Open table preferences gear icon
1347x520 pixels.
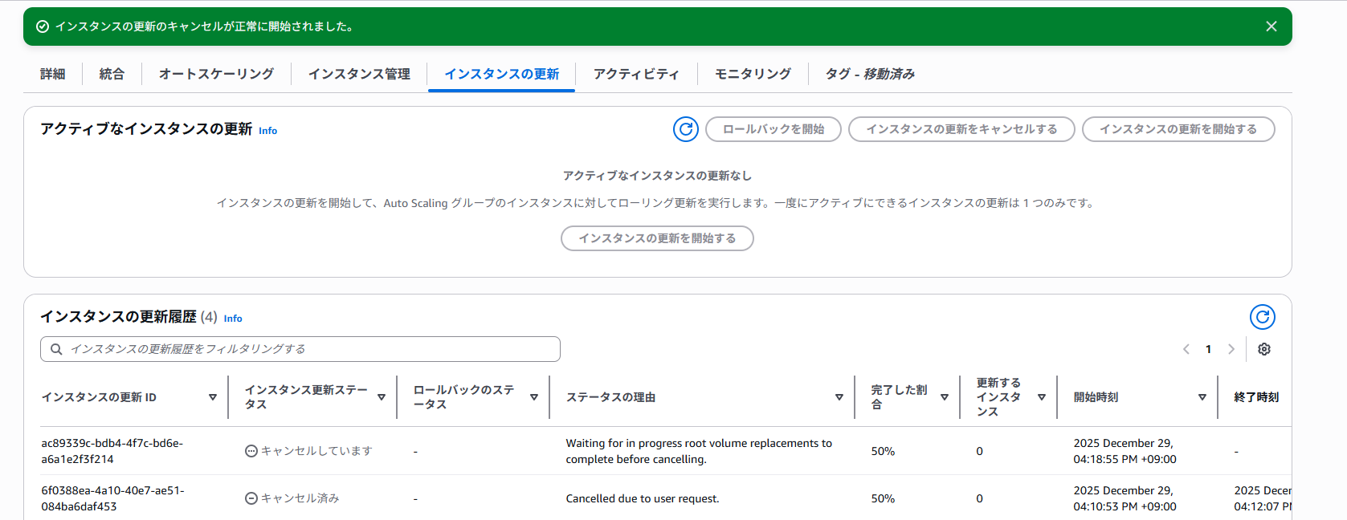pos(1263,349)
